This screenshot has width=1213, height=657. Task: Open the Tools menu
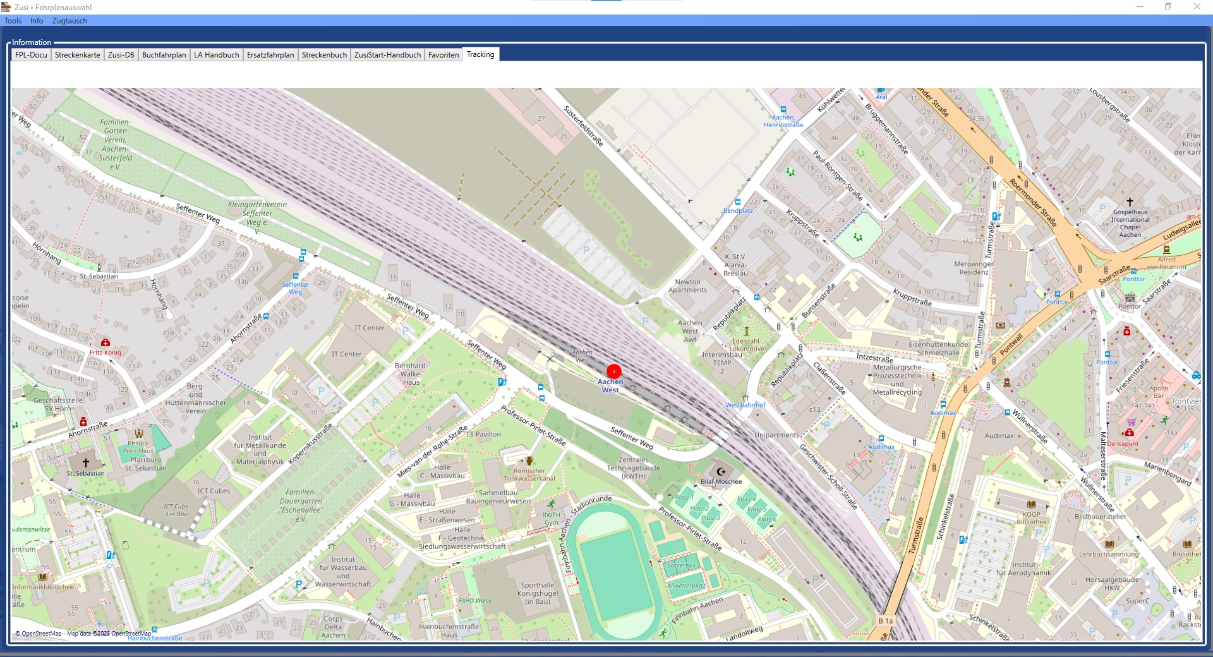coord(13,21)
